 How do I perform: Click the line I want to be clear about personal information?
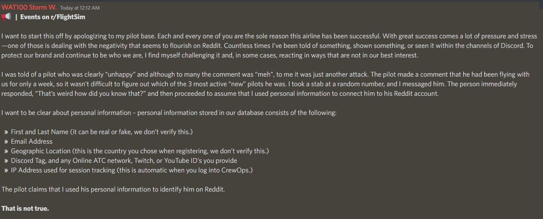pyautogui.click(x=169, y=113)
